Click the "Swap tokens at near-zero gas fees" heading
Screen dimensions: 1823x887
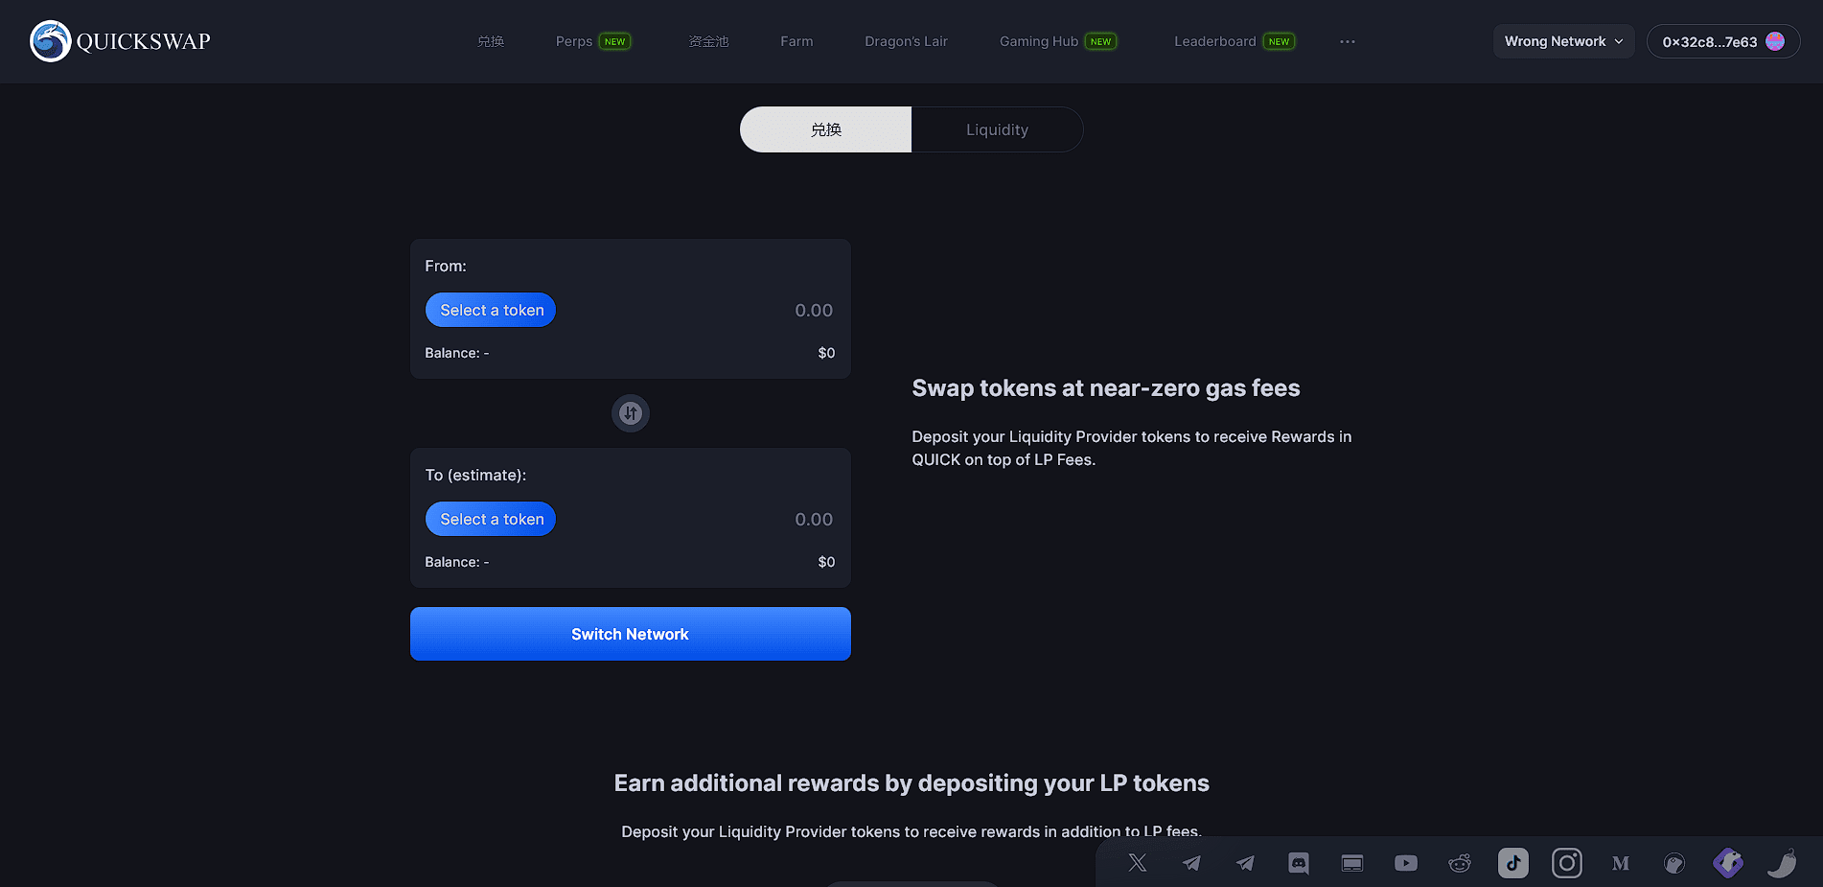point(1106,388)
